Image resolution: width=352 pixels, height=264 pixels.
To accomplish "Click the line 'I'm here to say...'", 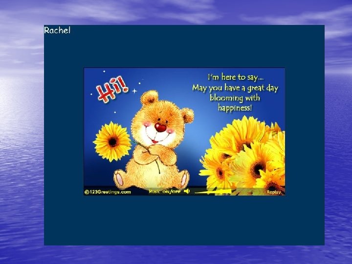I will [x=236, y=77].
